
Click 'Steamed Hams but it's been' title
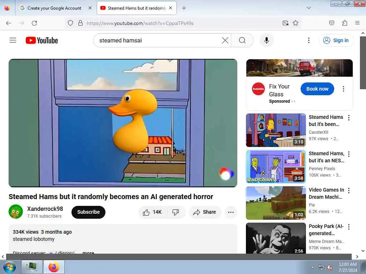tap(326, 121)
